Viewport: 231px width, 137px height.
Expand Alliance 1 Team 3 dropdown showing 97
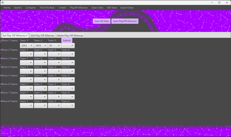[54, 45]
